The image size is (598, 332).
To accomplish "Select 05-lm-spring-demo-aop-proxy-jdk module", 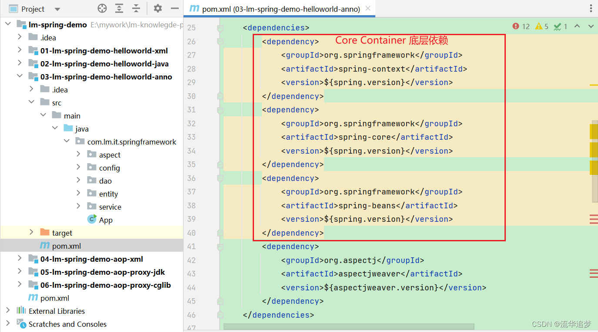I will [103, 272].
